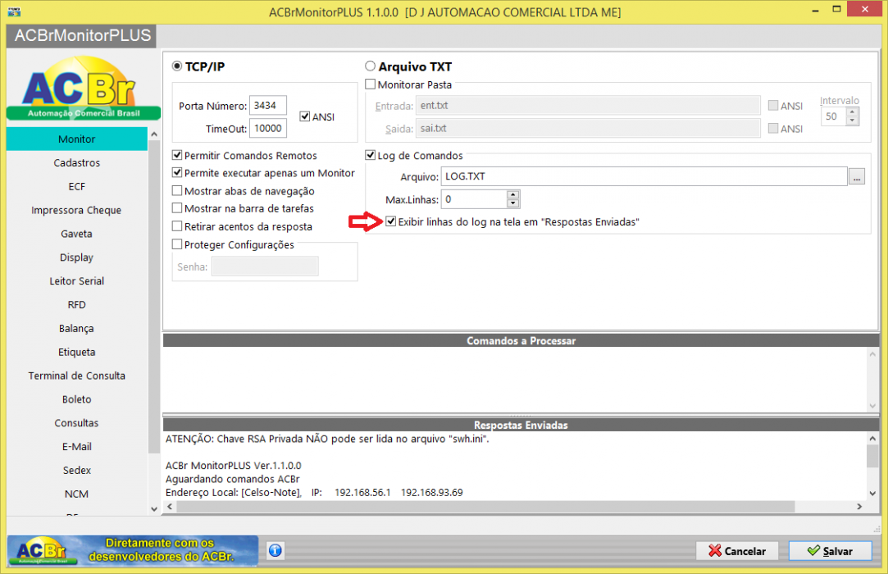Screen dimensions: 888x574
Task: Open the Boleto section
Action: click(x=77, y=399)
